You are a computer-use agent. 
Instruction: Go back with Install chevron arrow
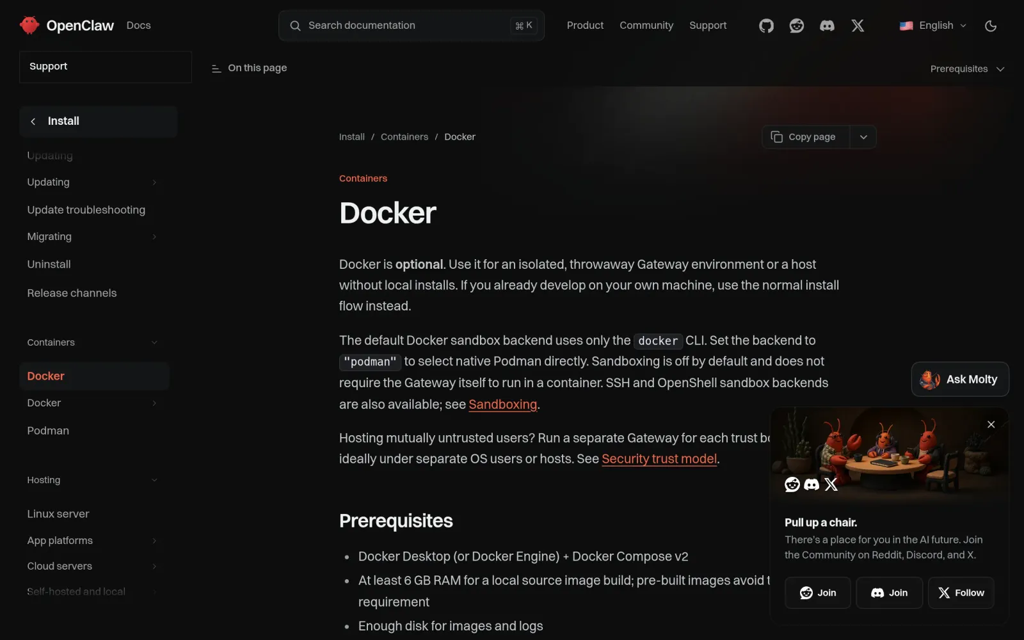[33, 122]
